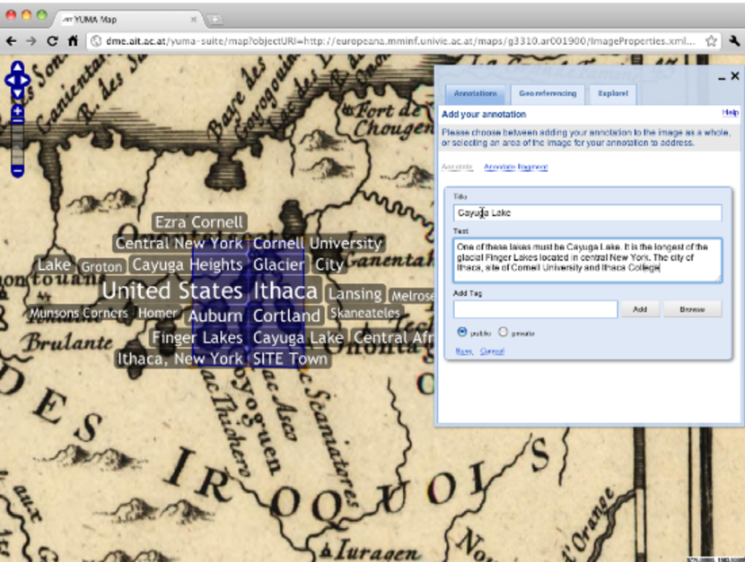Reload the page
745x562 pixels.
point(52,41)
